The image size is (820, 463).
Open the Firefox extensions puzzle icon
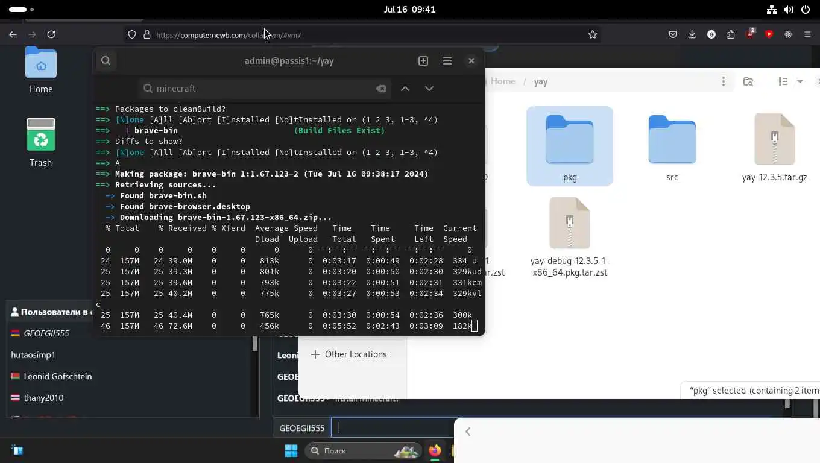point(731,35)
